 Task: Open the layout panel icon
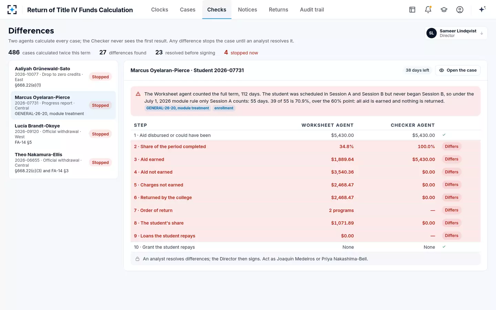(x=412, y=10)
